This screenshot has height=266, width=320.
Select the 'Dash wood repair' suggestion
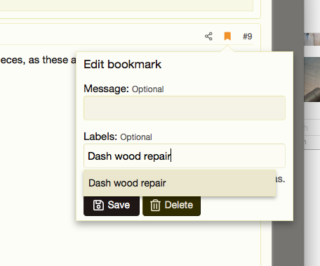(x=180, y=183)
